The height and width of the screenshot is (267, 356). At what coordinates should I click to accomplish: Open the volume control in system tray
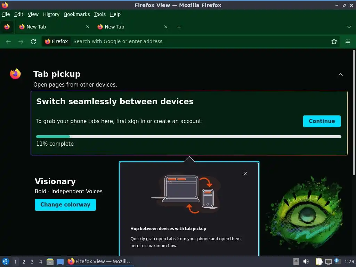[x=306, y=261]
